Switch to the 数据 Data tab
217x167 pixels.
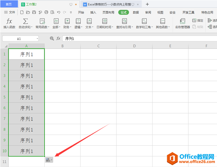click(136, 13)
